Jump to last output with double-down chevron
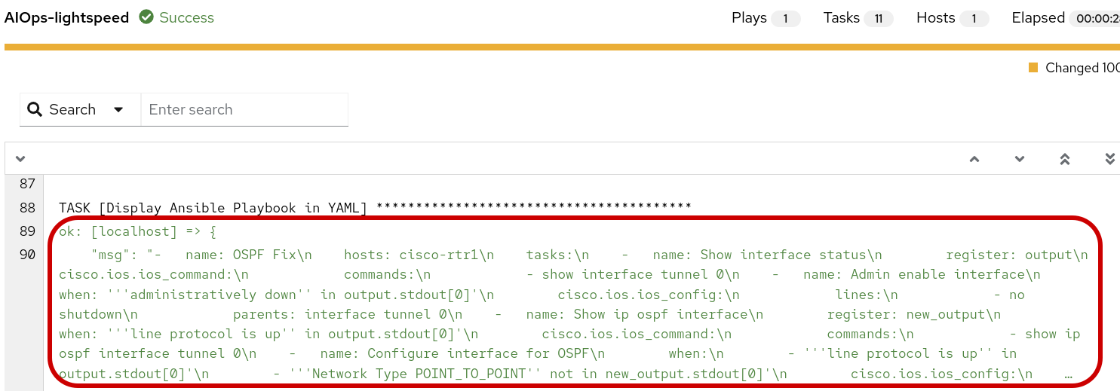The width and height of the screenshot is (1120, 391). tap(1109, 159)
